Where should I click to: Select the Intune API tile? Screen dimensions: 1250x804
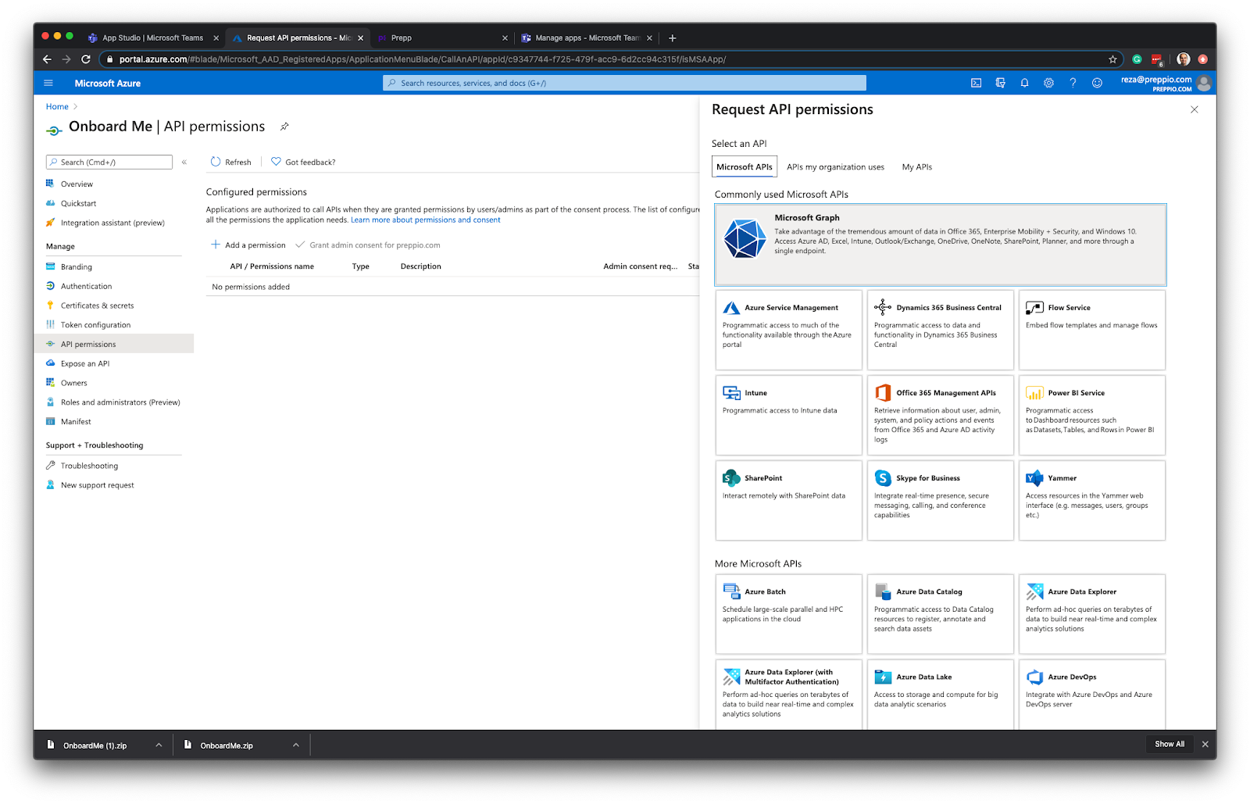point(788,414)
